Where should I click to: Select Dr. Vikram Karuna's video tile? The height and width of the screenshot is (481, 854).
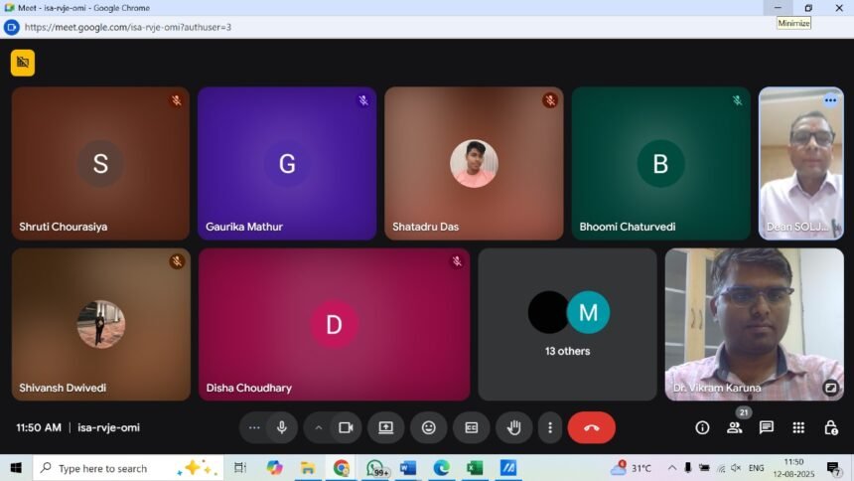(x=754, y=324)
